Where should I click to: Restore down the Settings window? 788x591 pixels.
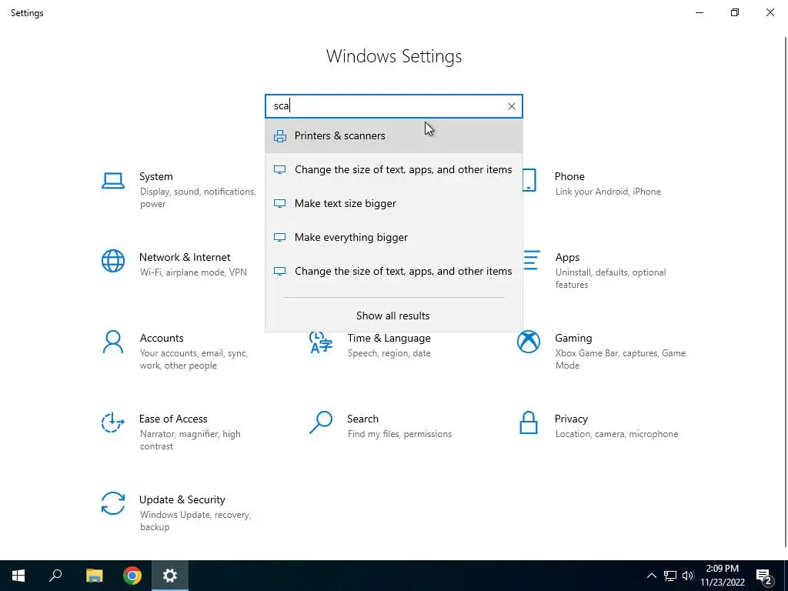[x=735, y=12]
